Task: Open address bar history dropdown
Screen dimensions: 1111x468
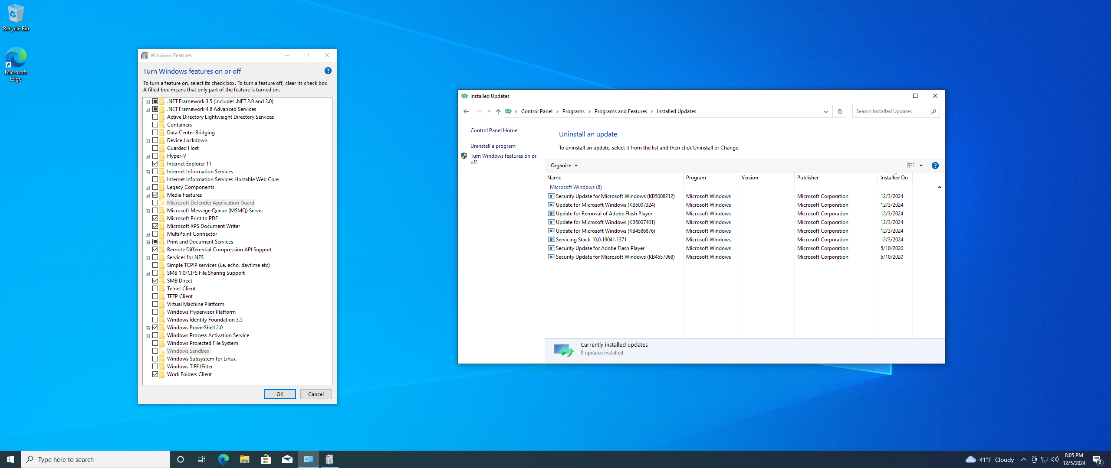Action: (x=825, y=111)
